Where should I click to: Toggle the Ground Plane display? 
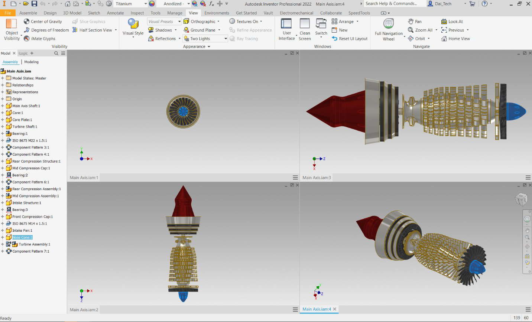pos(199,30)
